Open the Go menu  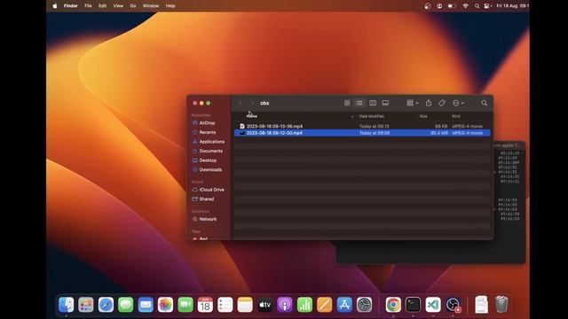pyautogui.click(x=133, y=6)
